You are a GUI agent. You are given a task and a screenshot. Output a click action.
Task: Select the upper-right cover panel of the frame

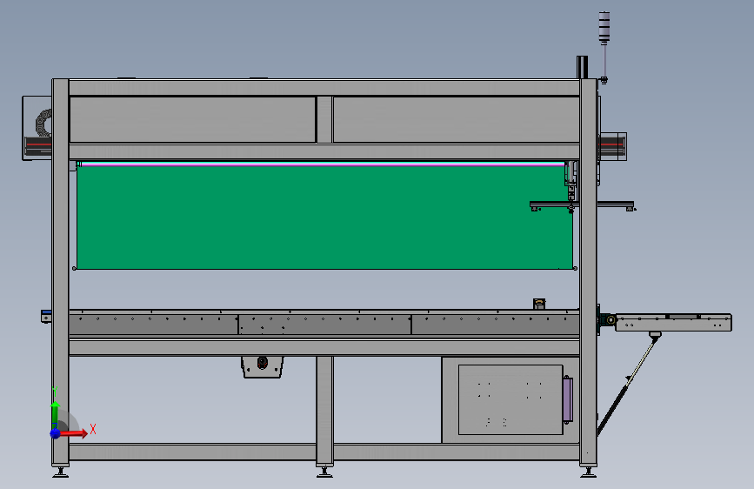coord(456,120)
